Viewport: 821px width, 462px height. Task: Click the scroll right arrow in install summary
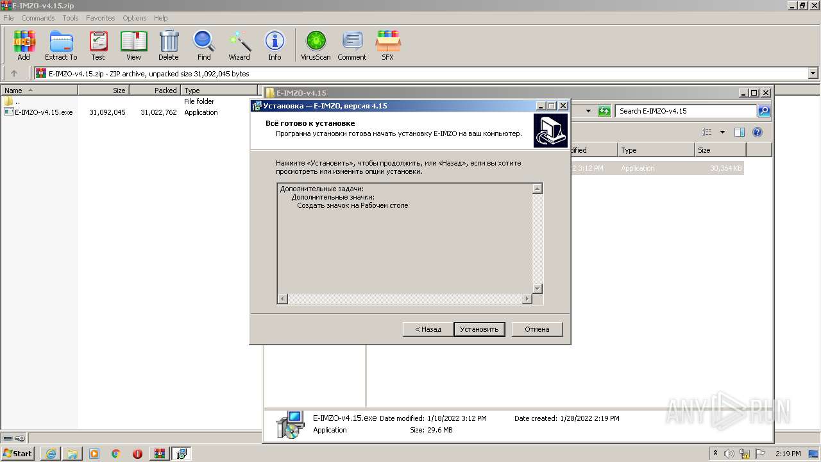pos(527,299)
